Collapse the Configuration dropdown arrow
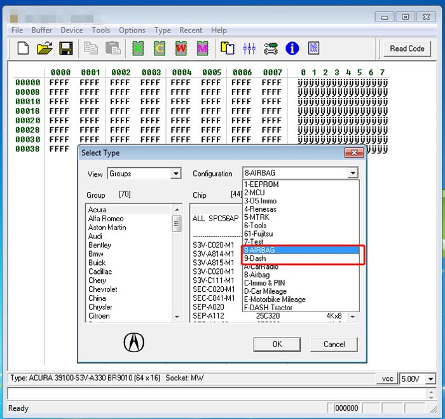Screen dimensions: 445x419 coord(353,173)
